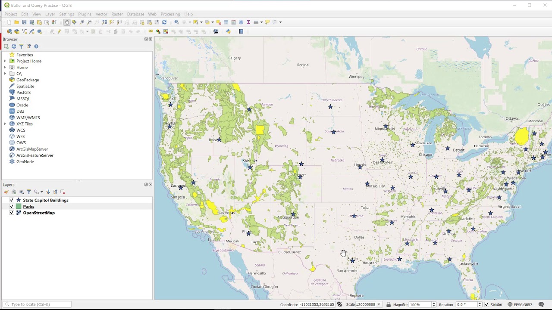
Task: Open the Vector menu
Action: click(x=101, y=14)
